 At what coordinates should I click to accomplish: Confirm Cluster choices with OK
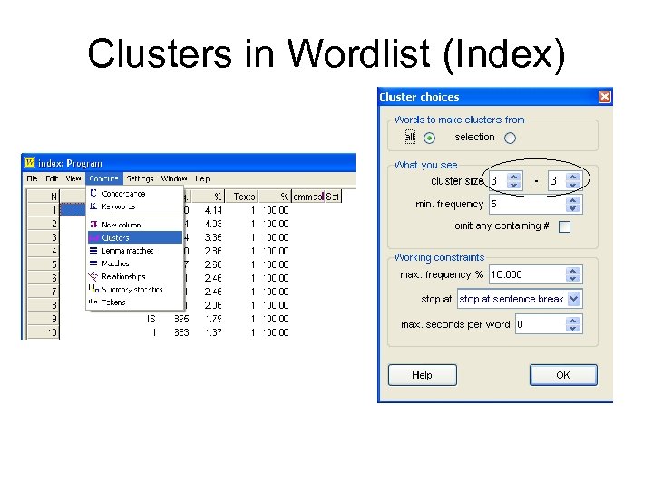(563, 375)
